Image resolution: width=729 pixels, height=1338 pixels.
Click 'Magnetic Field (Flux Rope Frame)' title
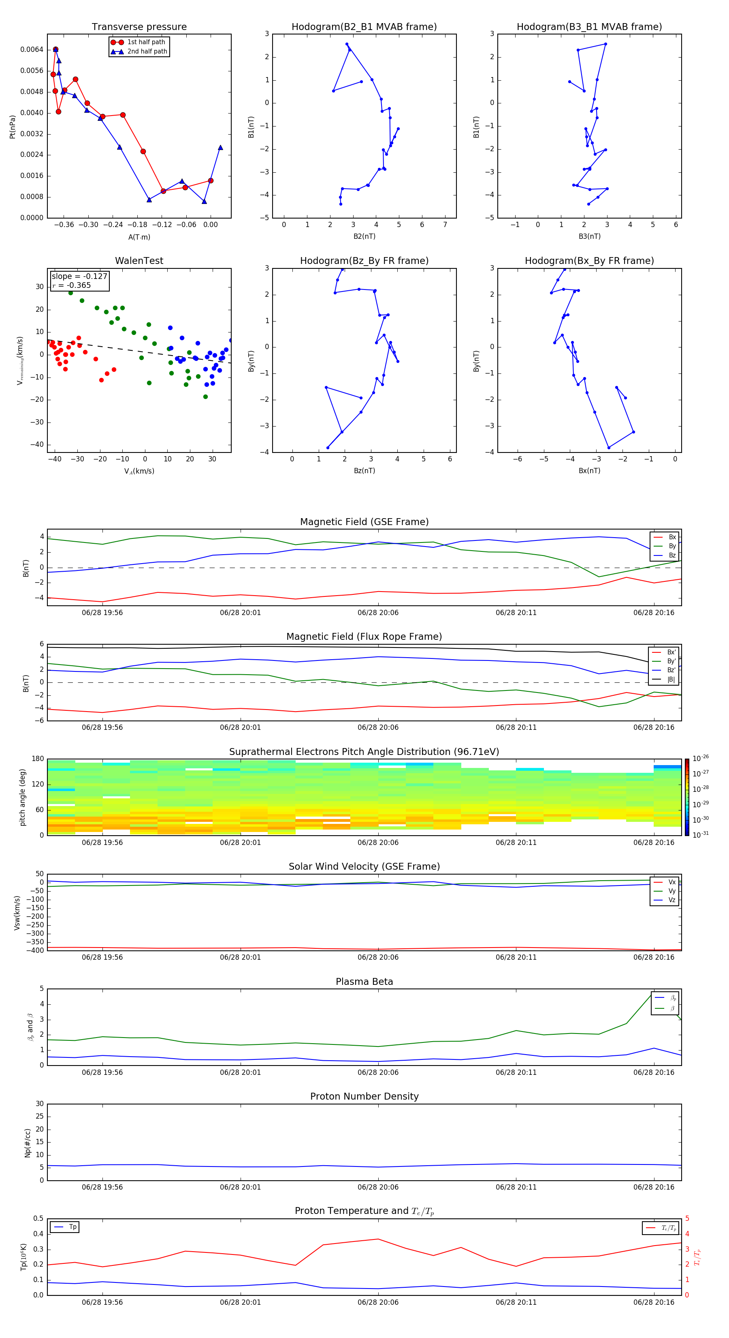coord(364,637)
